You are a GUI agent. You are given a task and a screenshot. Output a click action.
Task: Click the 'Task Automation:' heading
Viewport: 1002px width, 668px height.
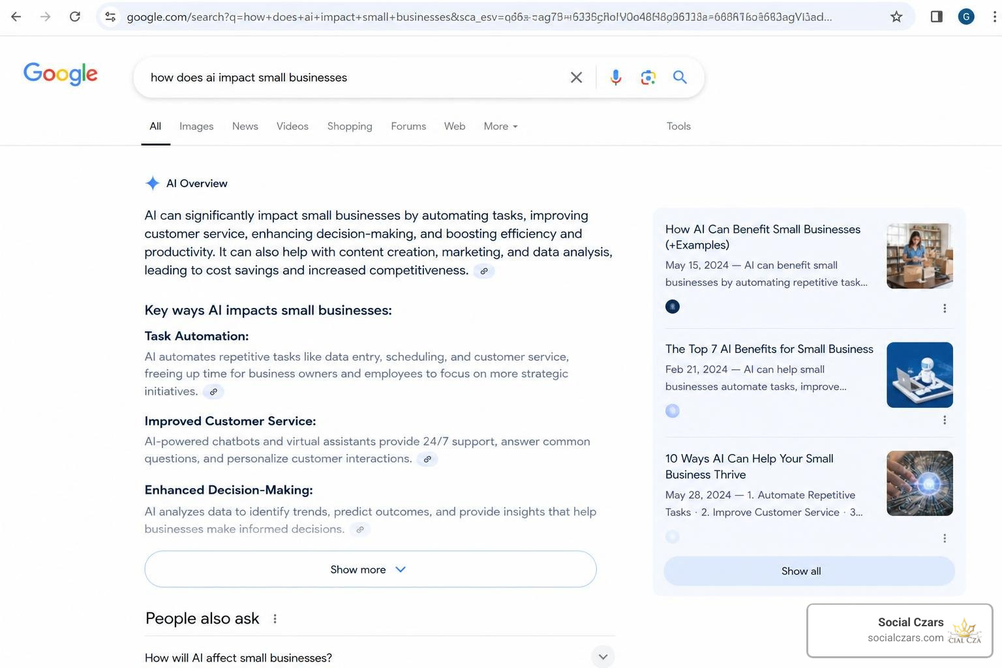(196, 336)
